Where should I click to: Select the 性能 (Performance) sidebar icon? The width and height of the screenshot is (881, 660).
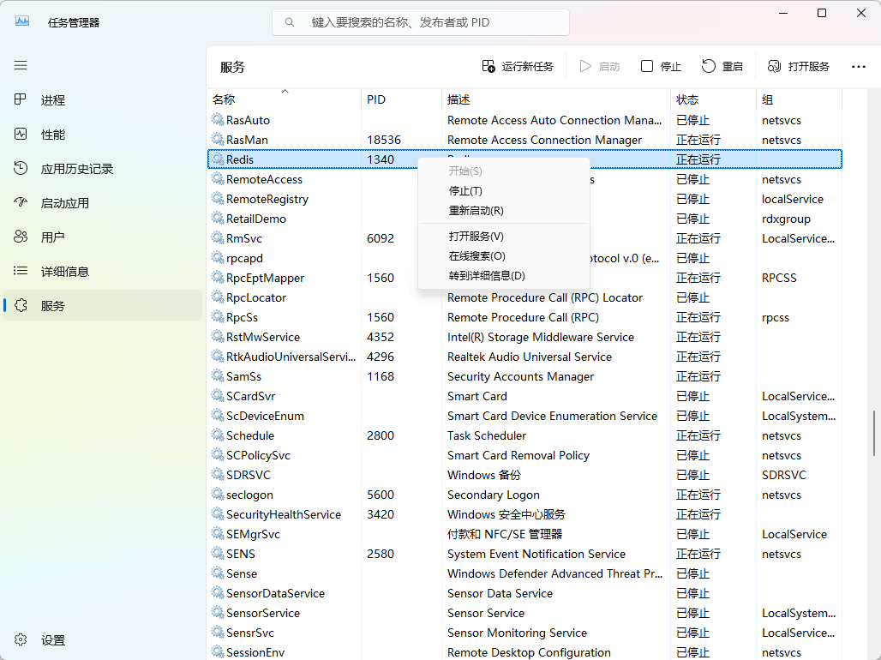53,134
